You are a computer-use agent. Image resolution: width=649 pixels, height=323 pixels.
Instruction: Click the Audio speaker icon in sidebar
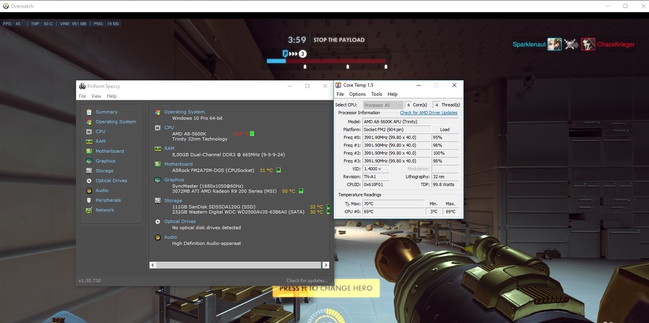point(89,190)
